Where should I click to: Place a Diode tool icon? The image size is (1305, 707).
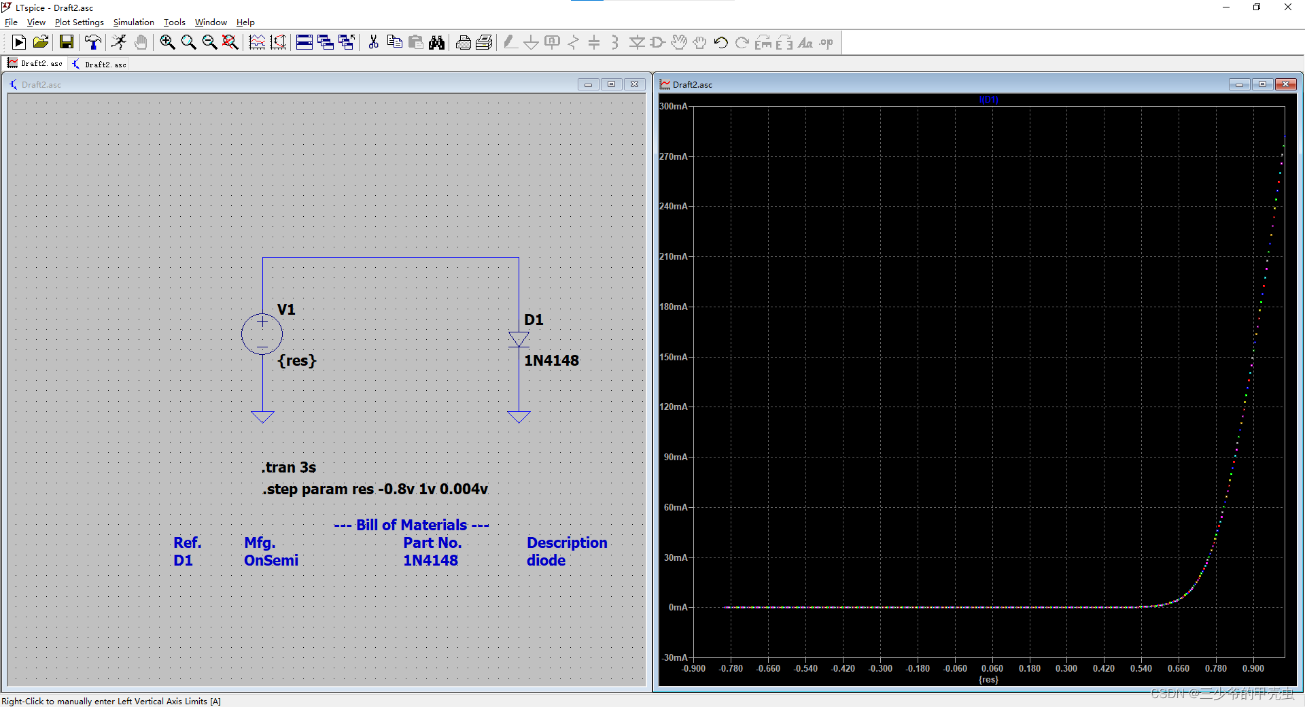[637, 42]
